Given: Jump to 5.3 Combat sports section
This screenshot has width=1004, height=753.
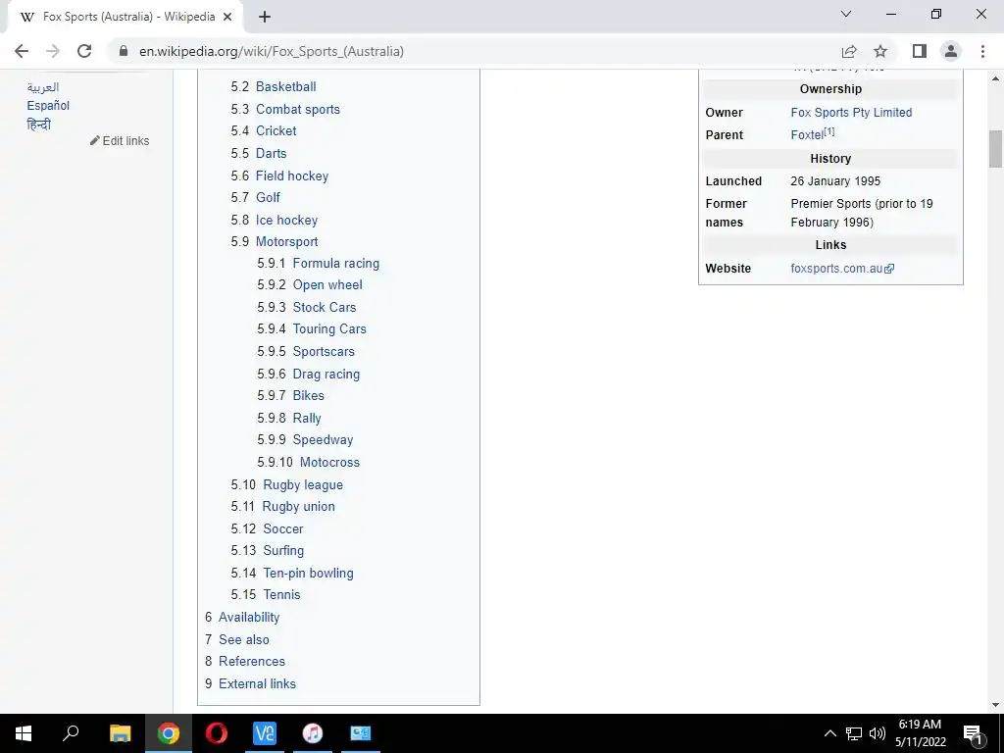Looking at the screenshot, I should (298, 109).
